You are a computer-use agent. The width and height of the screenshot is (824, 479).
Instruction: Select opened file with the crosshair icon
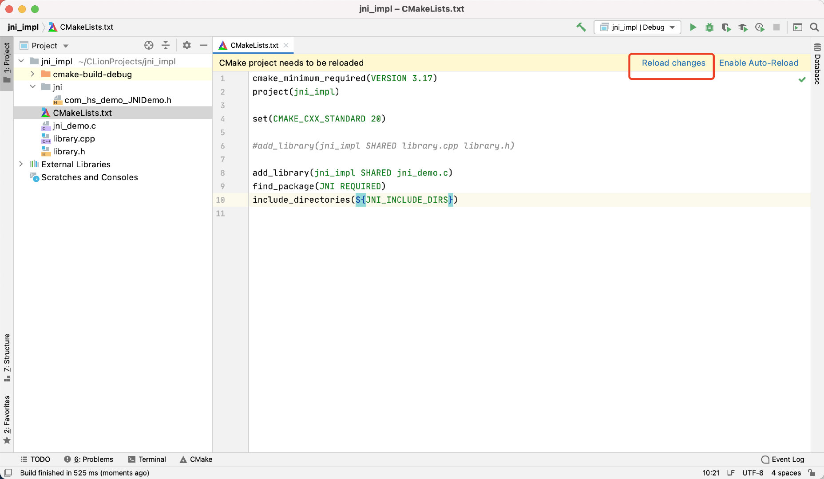[149, 45]
